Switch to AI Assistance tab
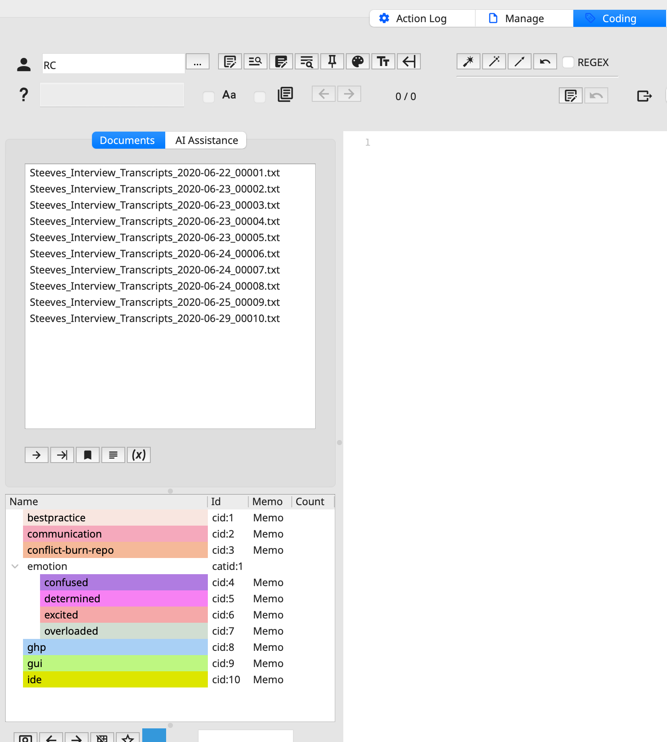Viewport: 667px width, 742px height. coord(206,140)
